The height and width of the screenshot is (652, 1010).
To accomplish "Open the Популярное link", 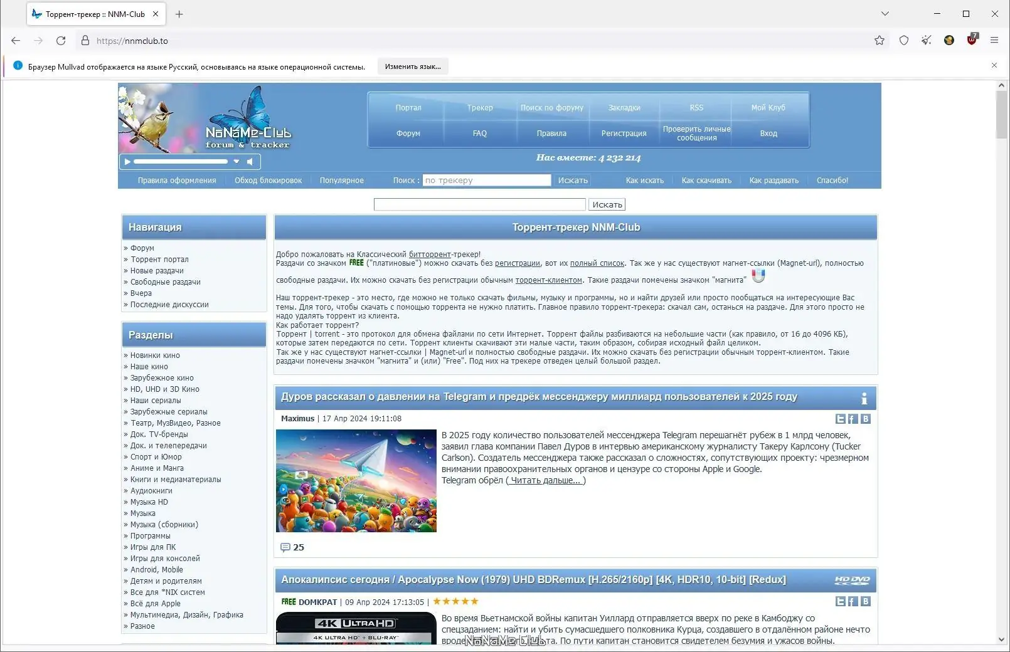I will (x=342, y=181).
